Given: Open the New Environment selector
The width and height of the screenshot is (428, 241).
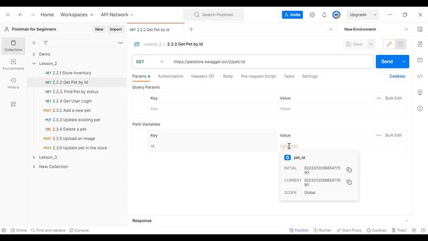Looking at the screenshot, I should point(376,29).
